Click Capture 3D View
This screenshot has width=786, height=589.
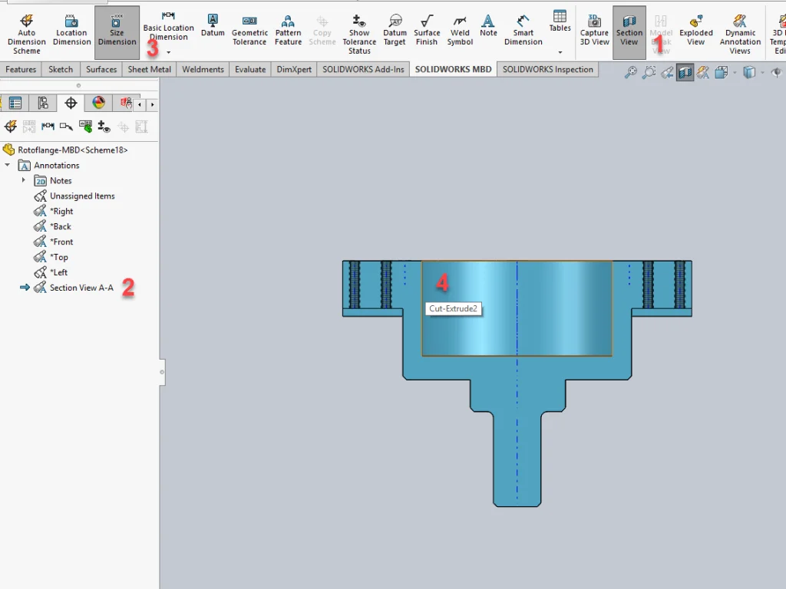594,33
